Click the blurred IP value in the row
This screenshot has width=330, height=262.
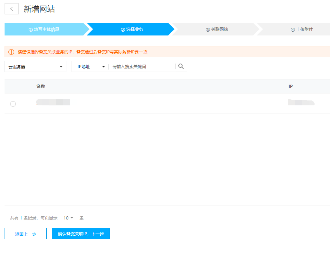coord(301,103)
